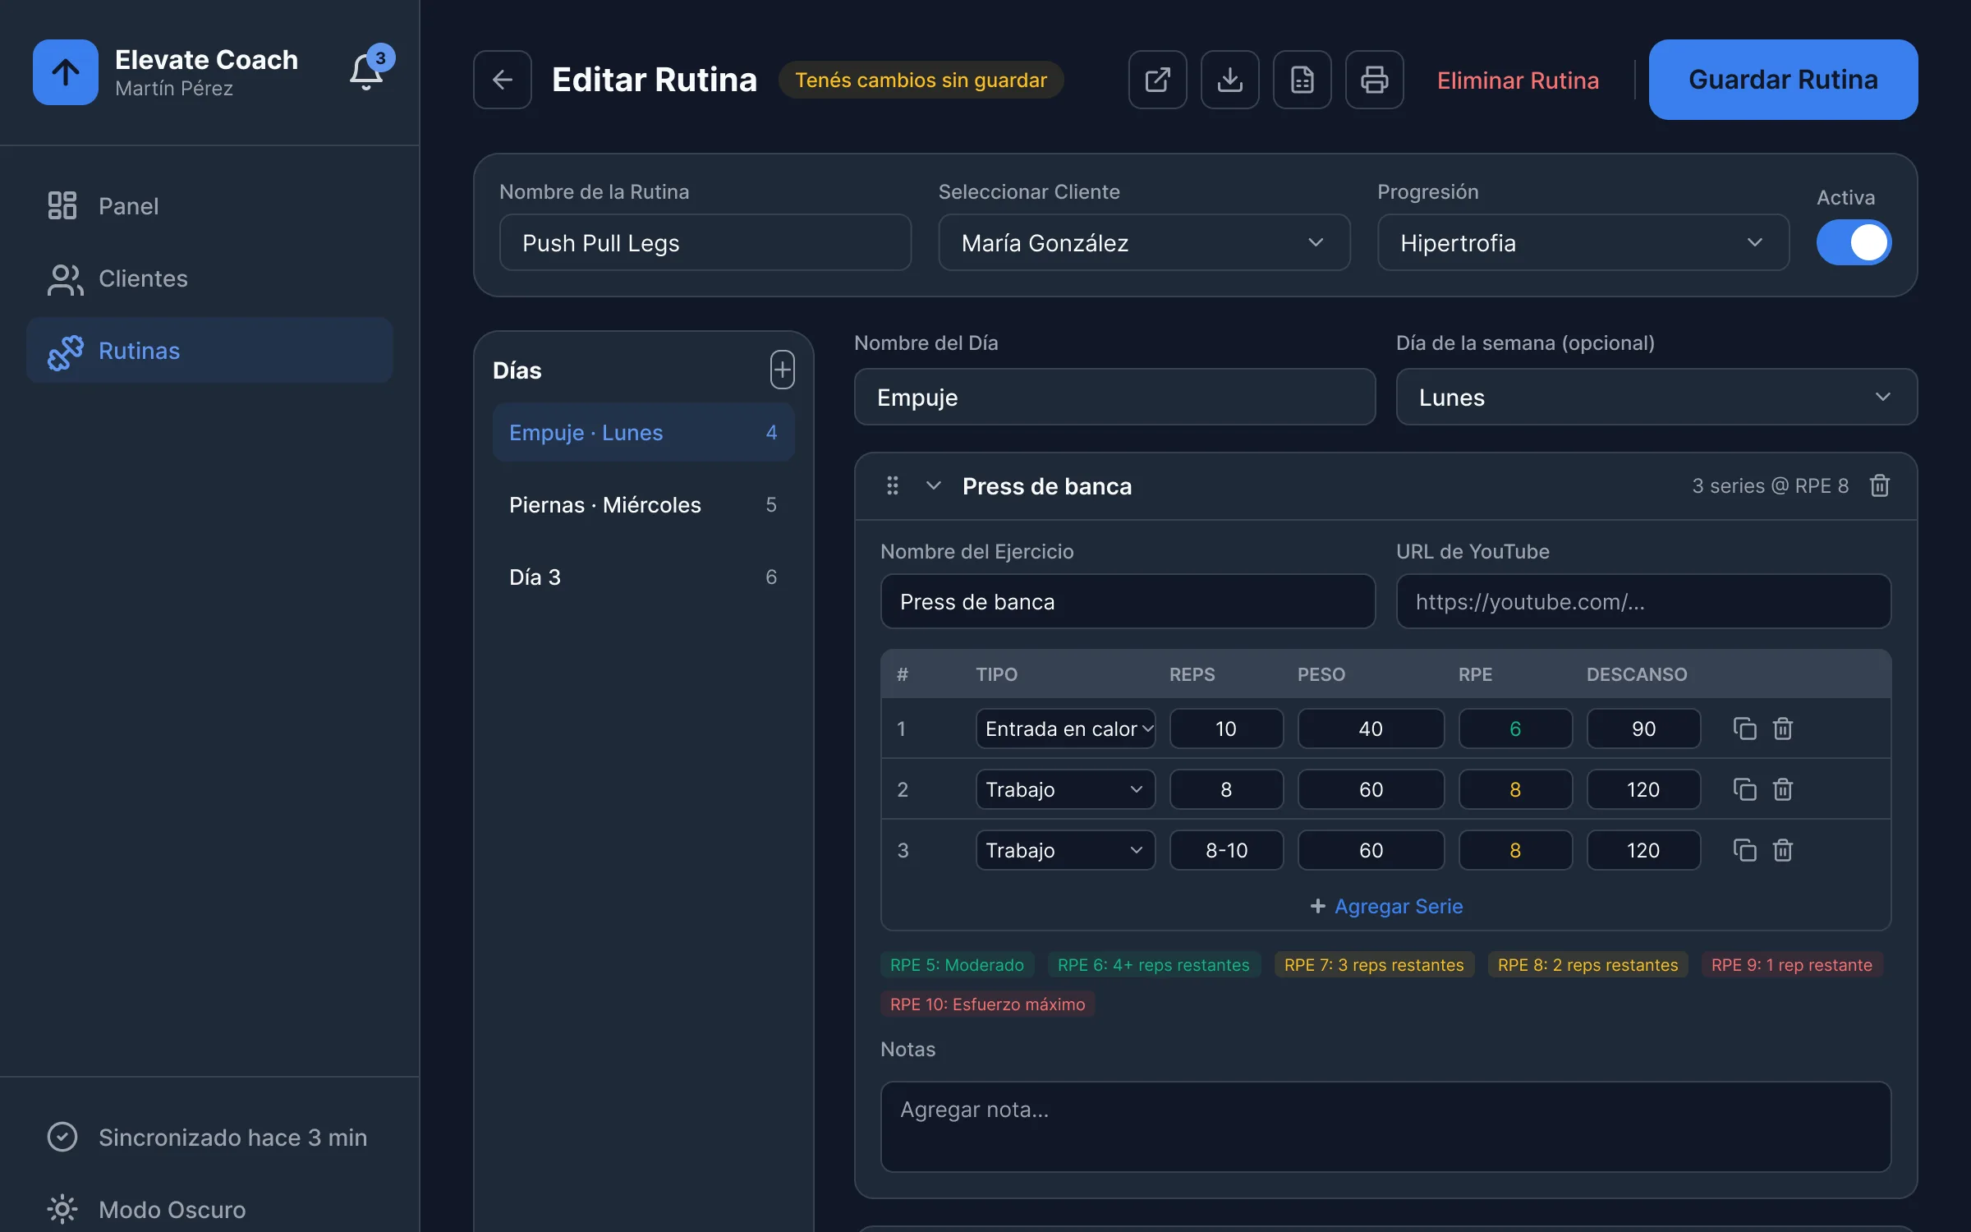The image size is (1971, 1232).
Task: Go back with the left arrow button
Action: 503,80
